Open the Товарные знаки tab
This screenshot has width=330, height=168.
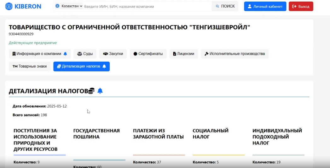pos(29,66)
